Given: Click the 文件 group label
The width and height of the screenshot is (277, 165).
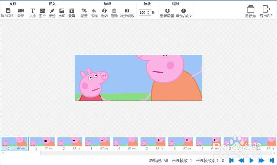Looking at the screenshot, I should 13,4.
